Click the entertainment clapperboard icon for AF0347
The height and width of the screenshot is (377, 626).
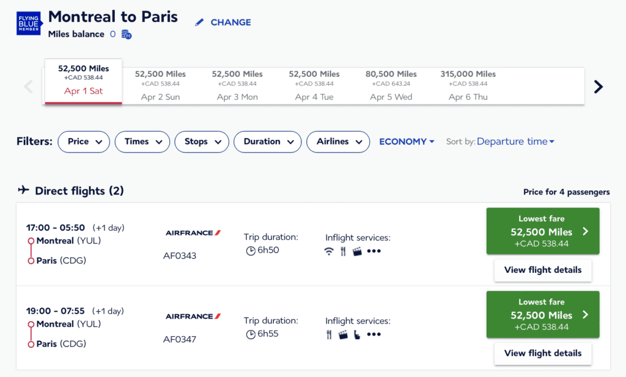coord(343,334)
